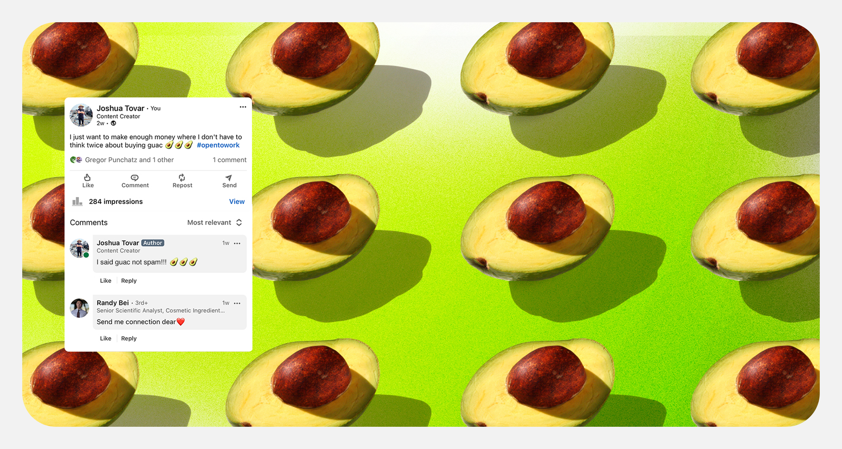Click the sort chevron next to Most relevant
The height and width of the screenshot is (449, 842).
239,222
